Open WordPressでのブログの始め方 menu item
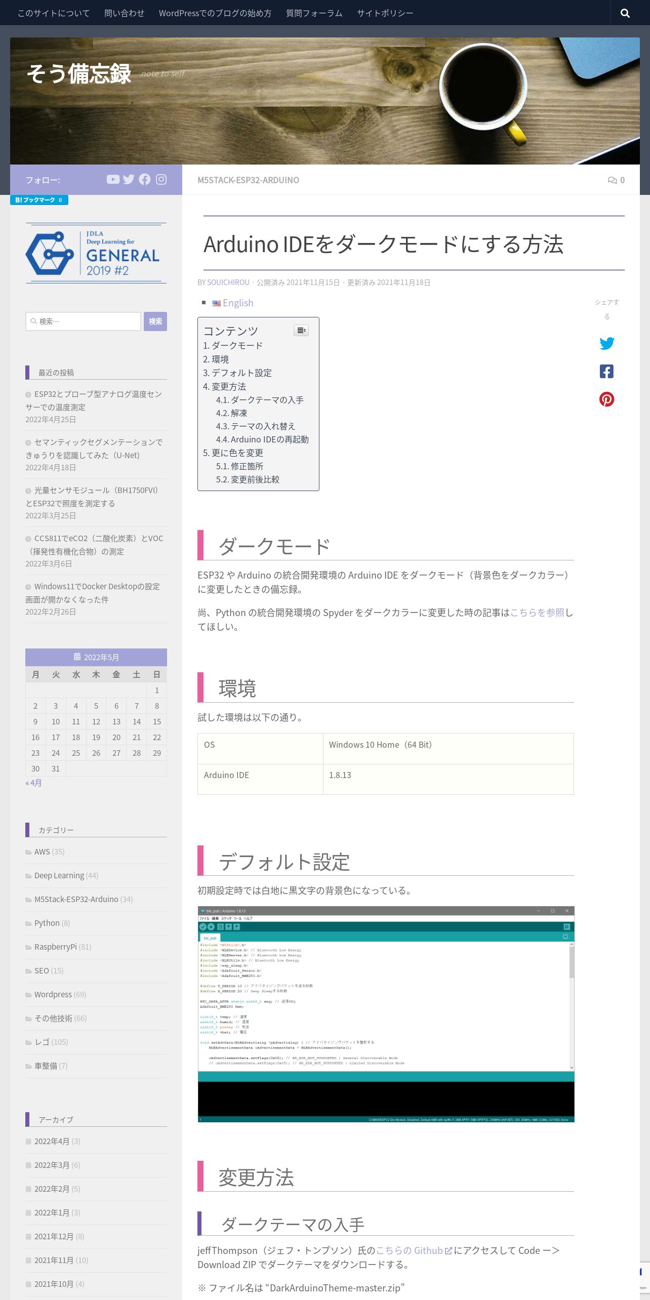Viewport: 650px width, 1300px height. [x=215, y=13]
